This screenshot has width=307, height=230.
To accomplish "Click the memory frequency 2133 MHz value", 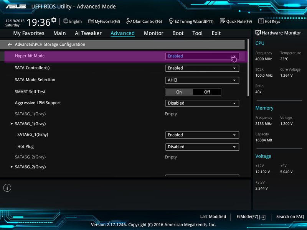I will point(264,124).
